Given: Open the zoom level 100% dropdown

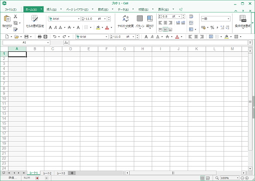Looking at the screenshot, I should [x=238, y=178].
